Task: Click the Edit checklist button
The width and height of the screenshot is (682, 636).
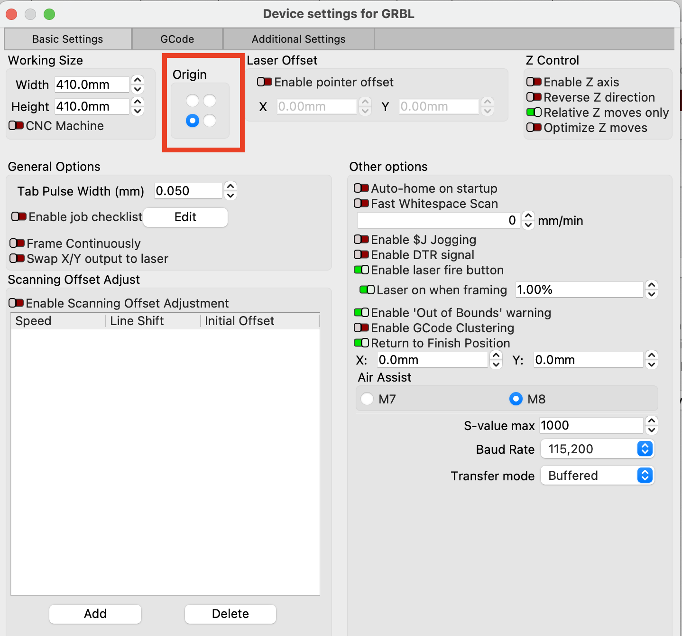Action: pyautogui.click(x=185, y=217)
